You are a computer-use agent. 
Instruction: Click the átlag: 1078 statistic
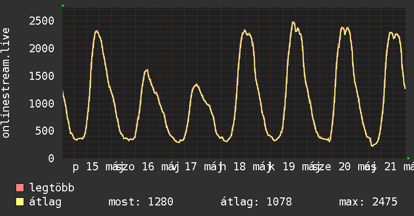(256, 202)
